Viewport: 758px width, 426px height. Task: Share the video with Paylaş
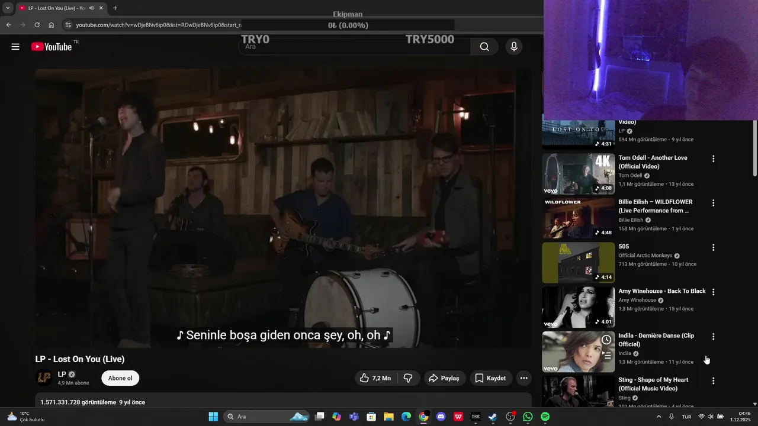(x=445, y=378)
